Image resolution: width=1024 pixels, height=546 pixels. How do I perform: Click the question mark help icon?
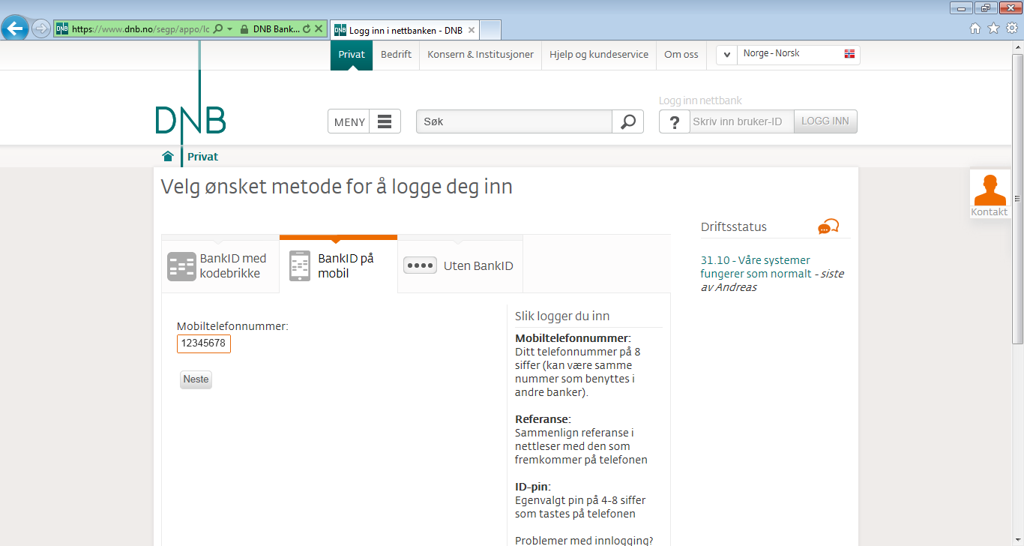tap(675, 122)
